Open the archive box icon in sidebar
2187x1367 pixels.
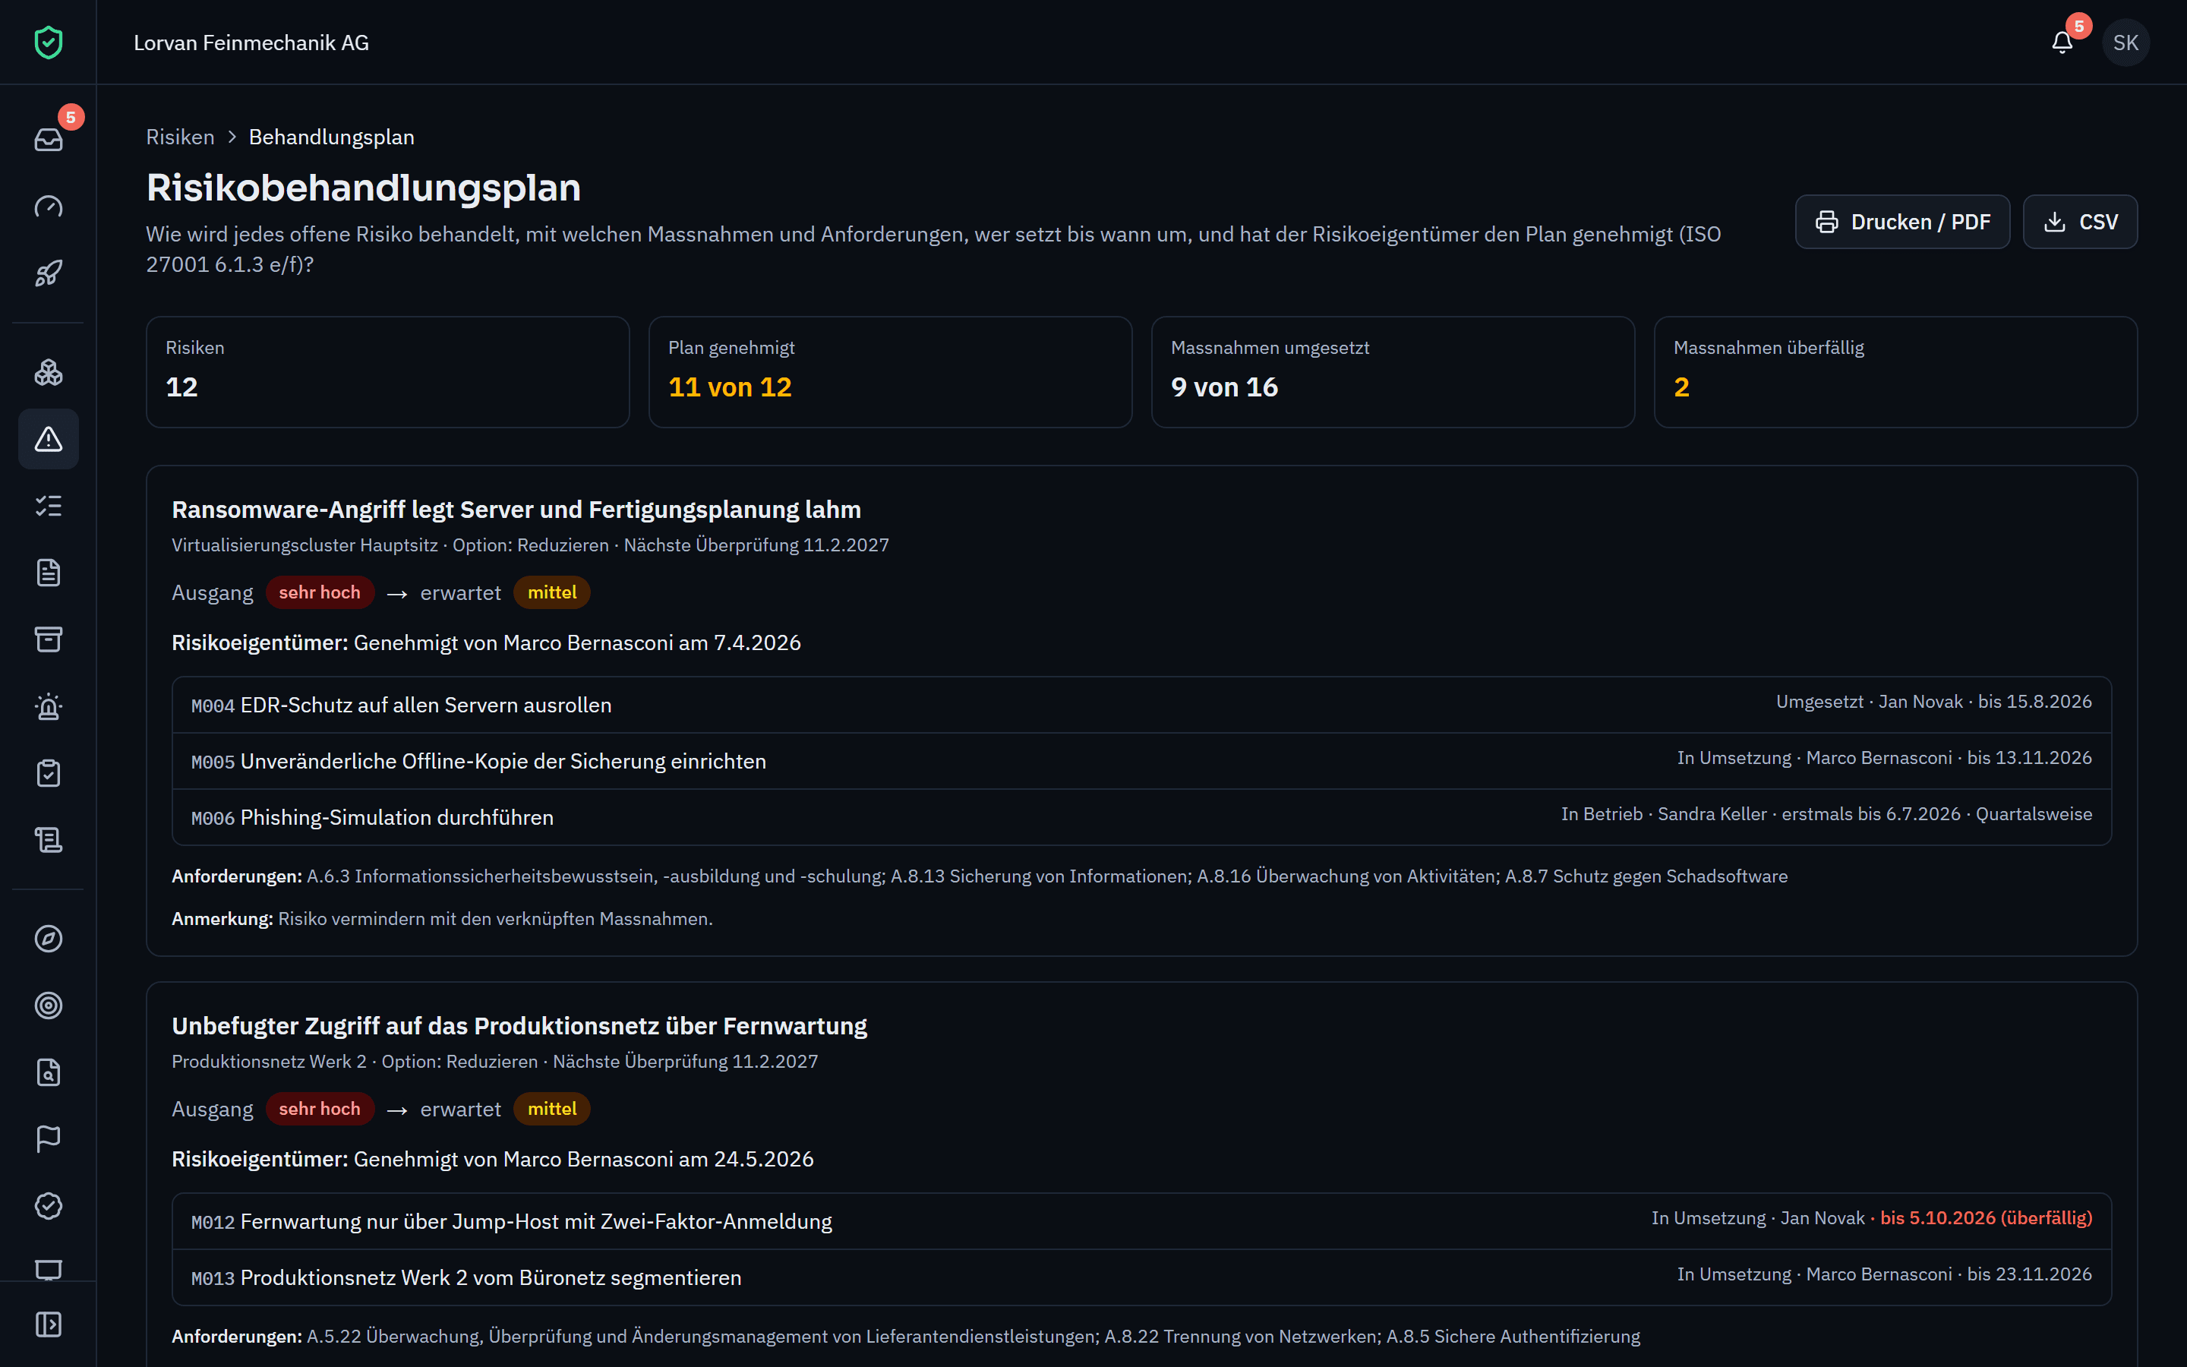click(48, 640)
